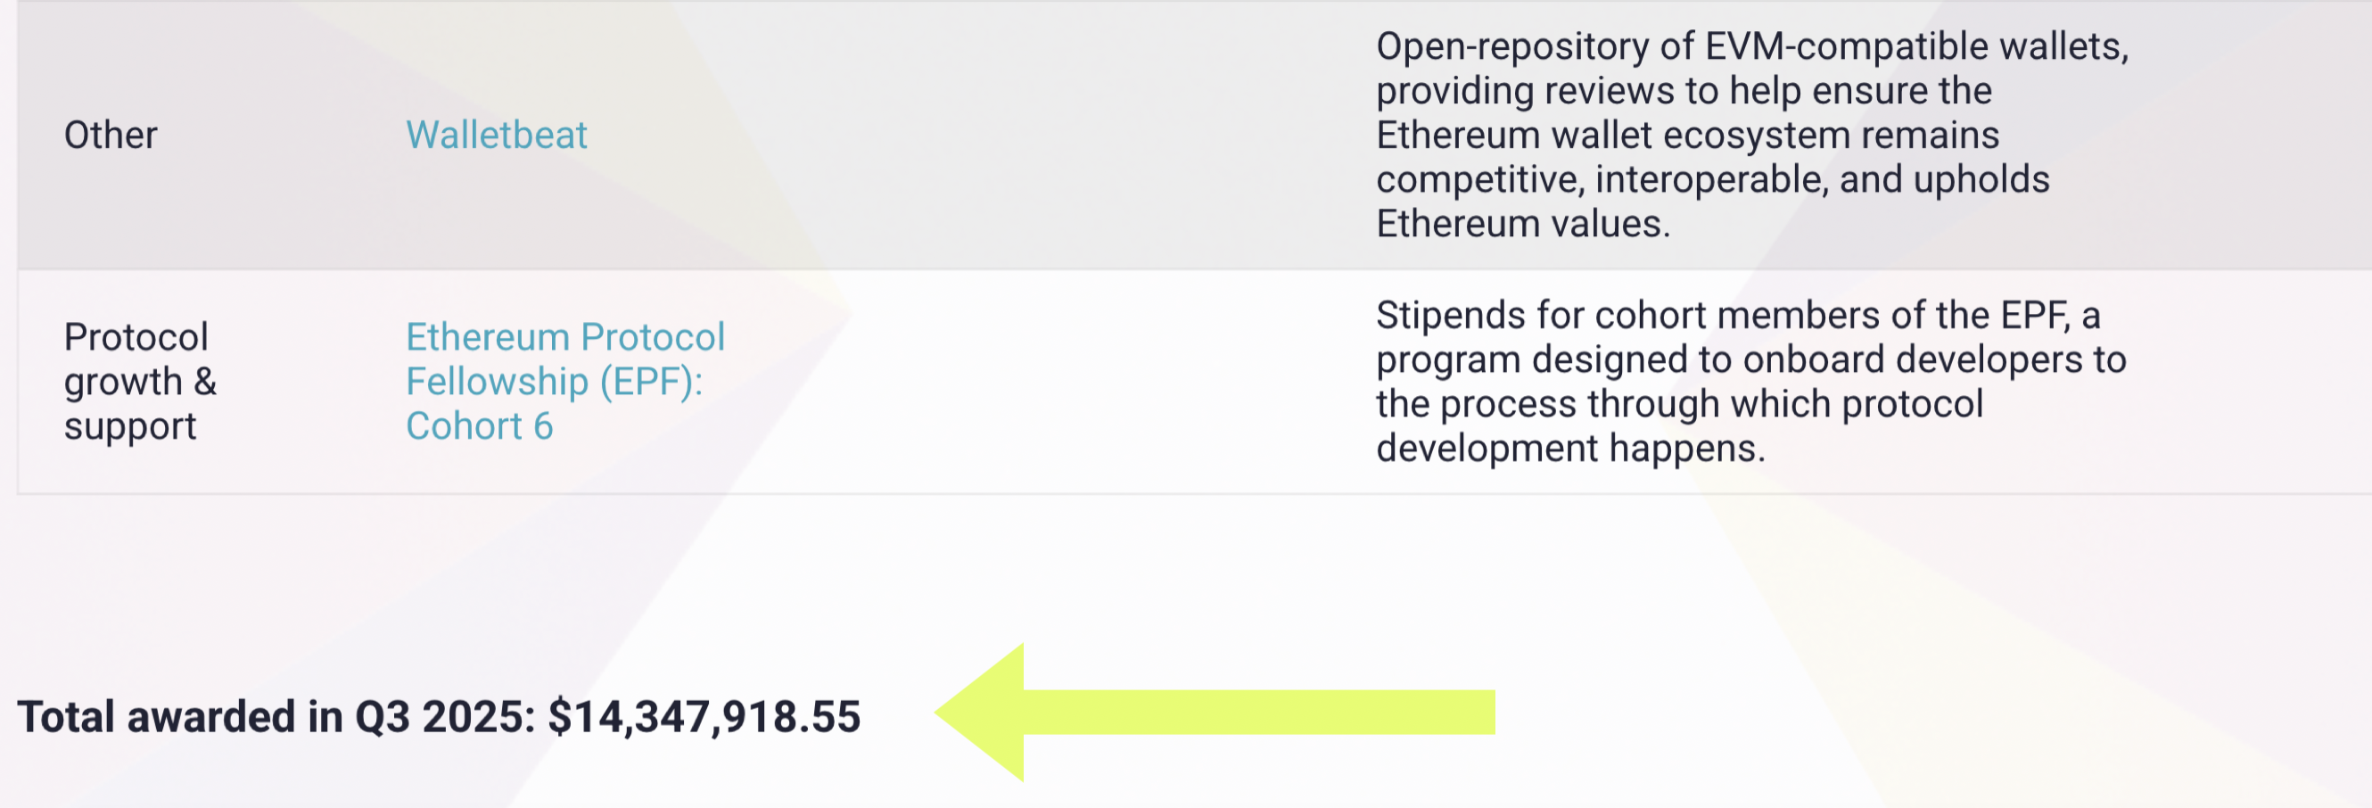2372x808 pixels.
Task: Click the "providing reviews to help ensure the" line
Action: point(1684,90)
